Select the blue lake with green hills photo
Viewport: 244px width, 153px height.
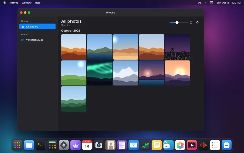100,47
